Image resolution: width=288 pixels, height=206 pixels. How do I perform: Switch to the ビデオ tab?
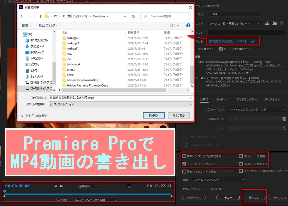point(204,100)
